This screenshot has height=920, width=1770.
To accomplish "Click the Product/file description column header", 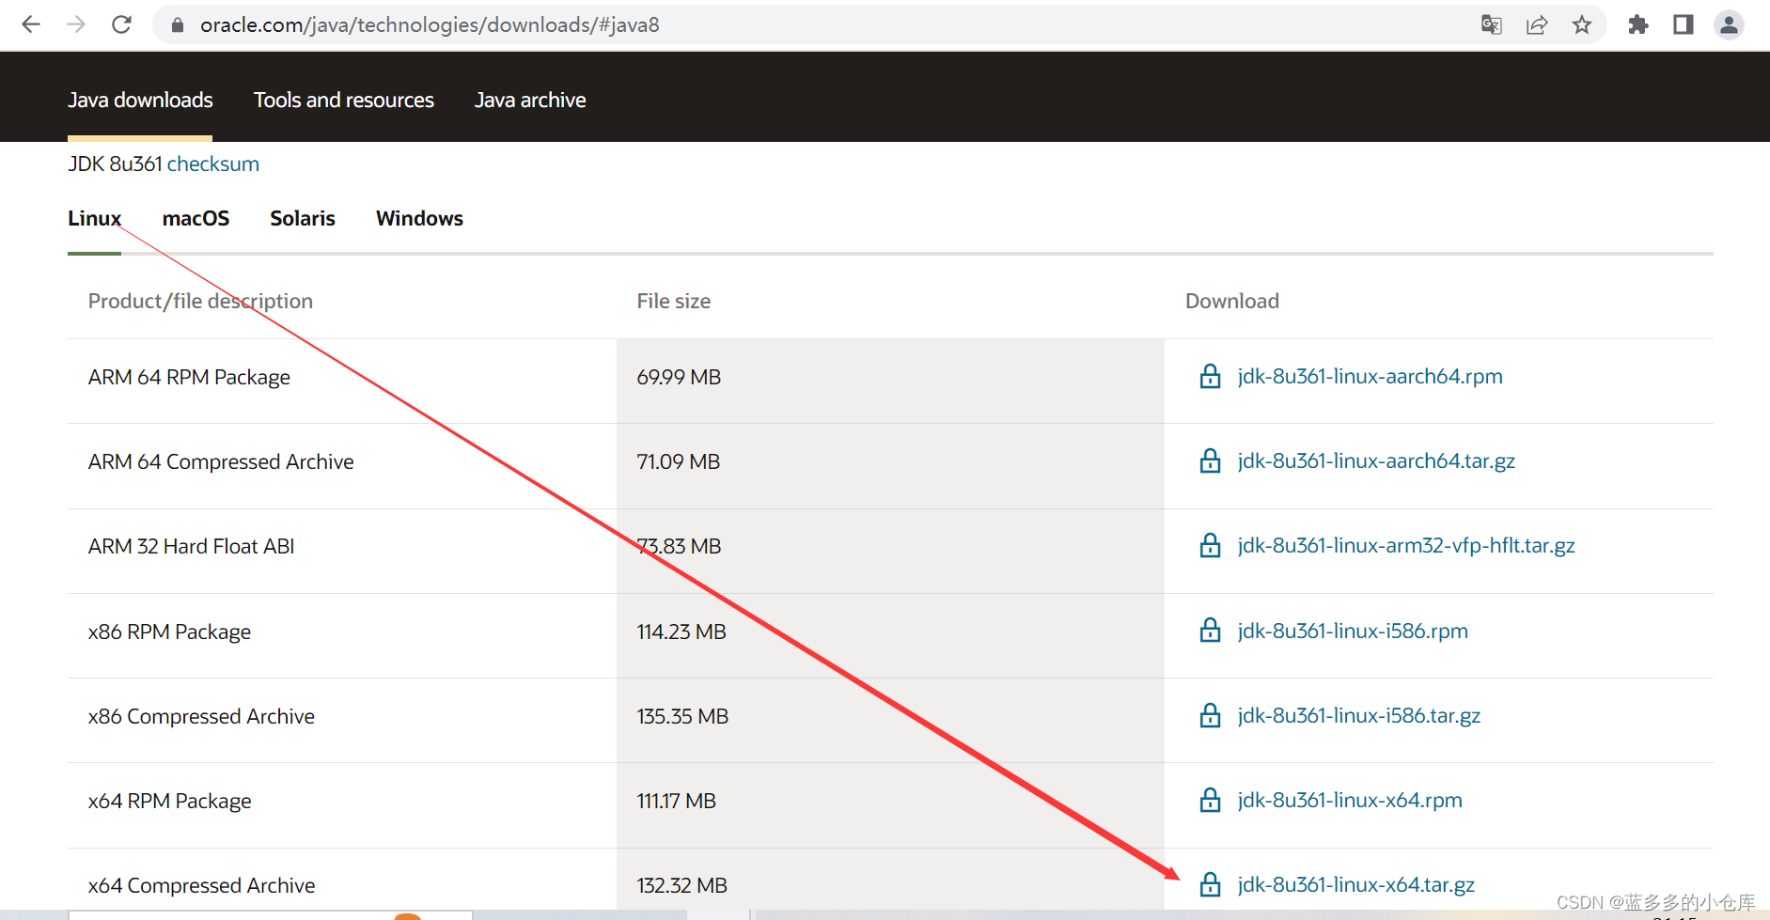I will (x=200, y=301).
